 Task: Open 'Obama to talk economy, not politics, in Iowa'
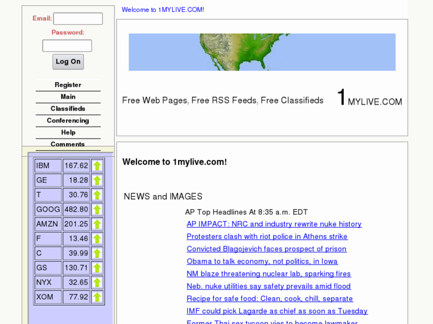[x=262, y=261]
